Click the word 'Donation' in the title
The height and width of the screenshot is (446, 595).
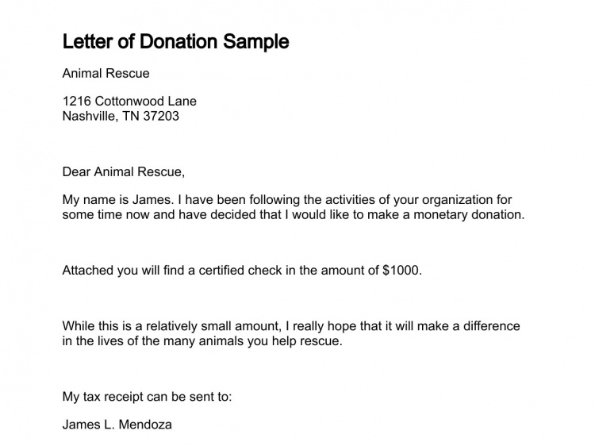click(179, 41)
